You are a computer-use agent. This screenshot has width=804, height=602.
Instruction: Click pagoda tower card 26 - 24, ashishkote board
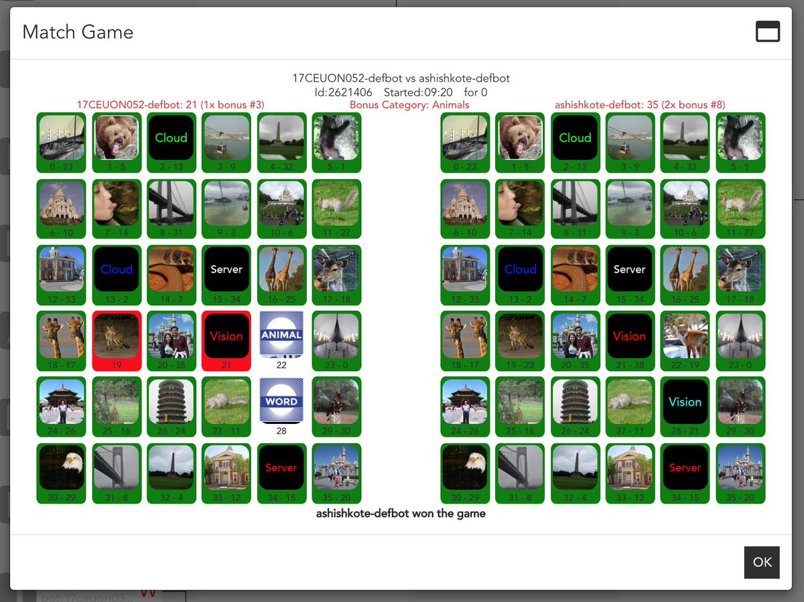pyautogui.click(x=576, y=406)
